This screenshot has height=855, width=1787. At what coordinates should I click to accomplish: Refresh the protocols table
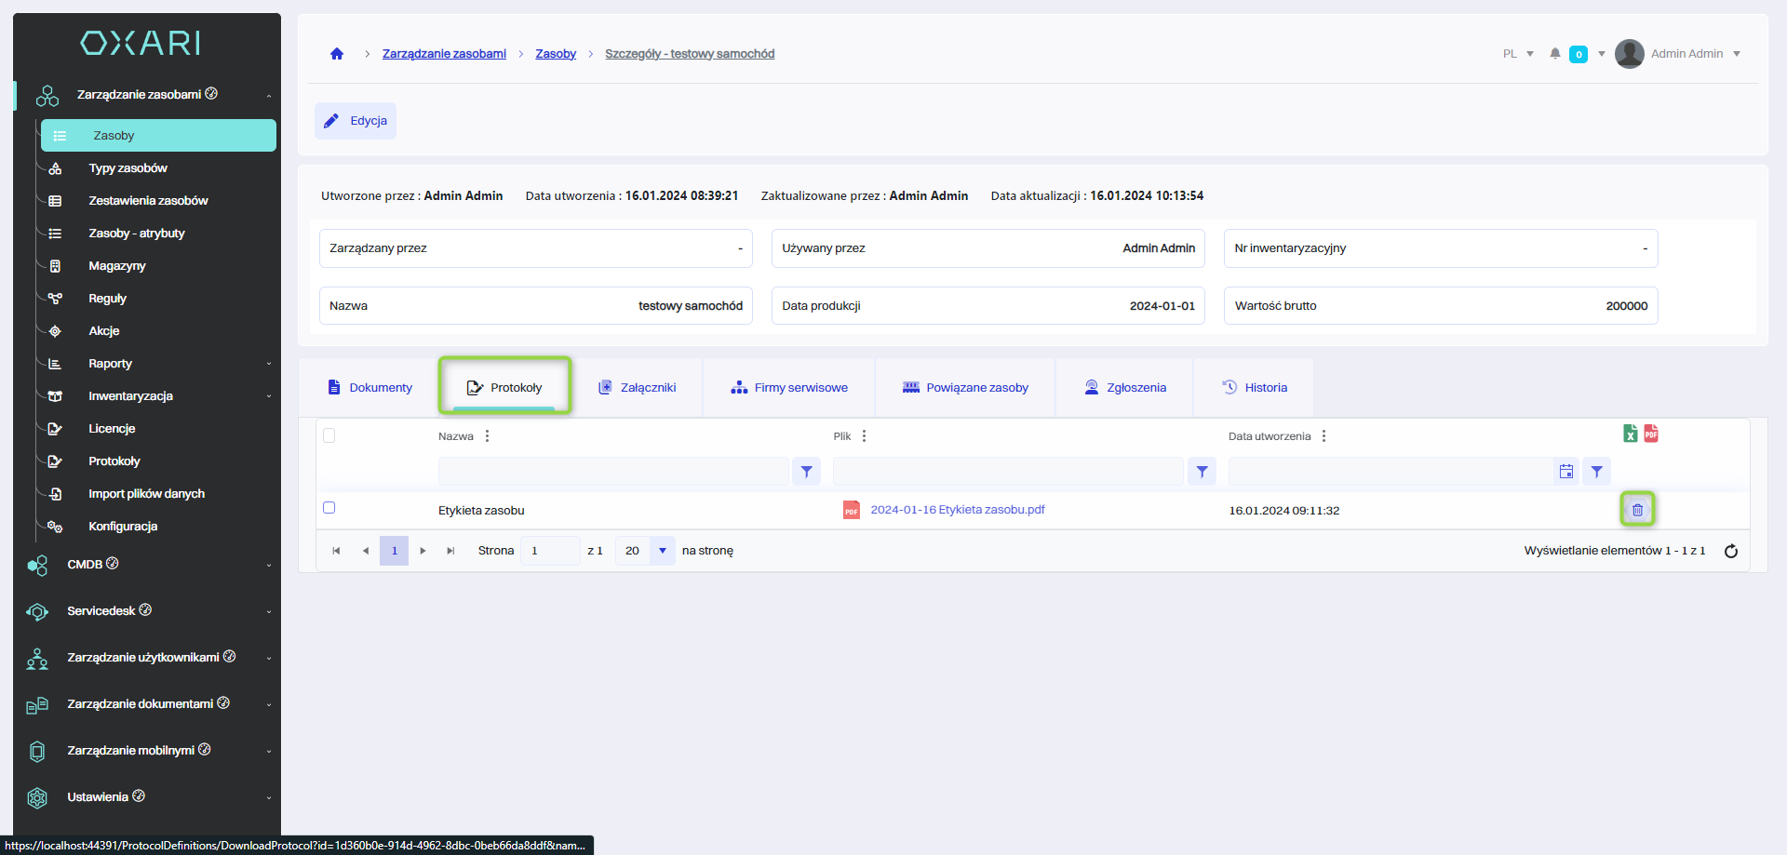1730,551
